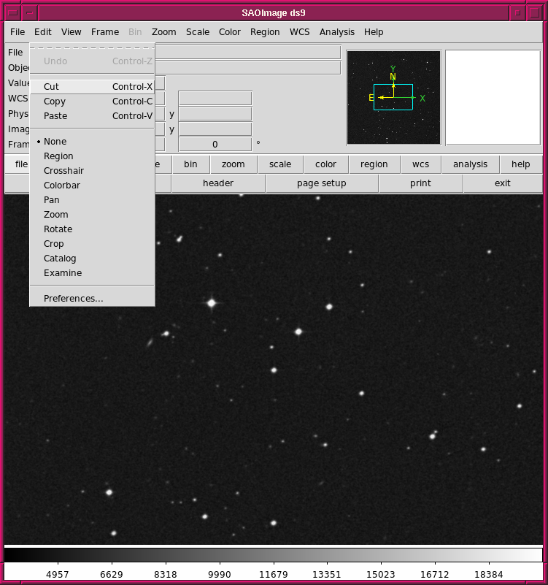The height and width of the screenshot is (585, 548).
Task: Choose Copy in the Edit menu
Action: point(55,102)
